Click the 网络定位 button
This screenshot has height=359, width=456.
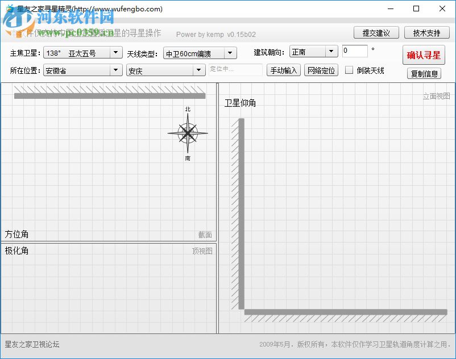pyautogui.click(x=320, y=70)
